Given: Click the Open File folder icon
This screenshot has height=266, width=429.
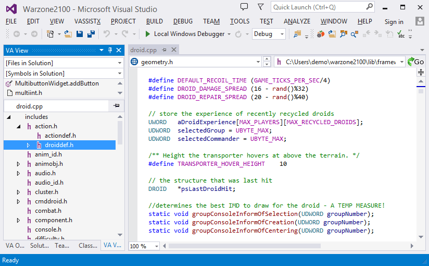Looking at the screenshot, I should click(x=68, y=34).
